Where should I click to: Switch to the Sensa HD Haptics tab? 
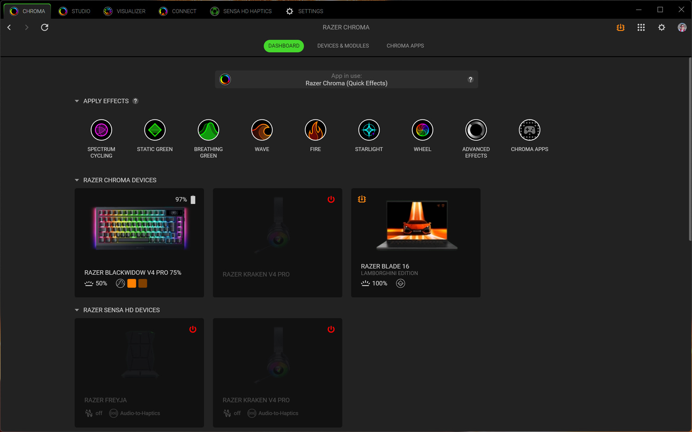coord(241,11)
